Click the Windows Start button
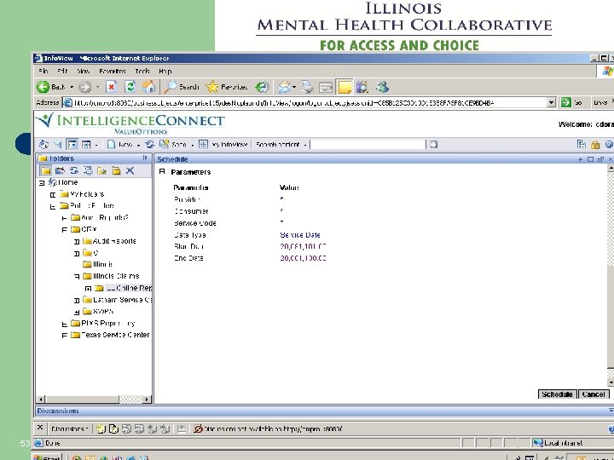This screenshot has width=614, height=460. click(x=47, y=457)
